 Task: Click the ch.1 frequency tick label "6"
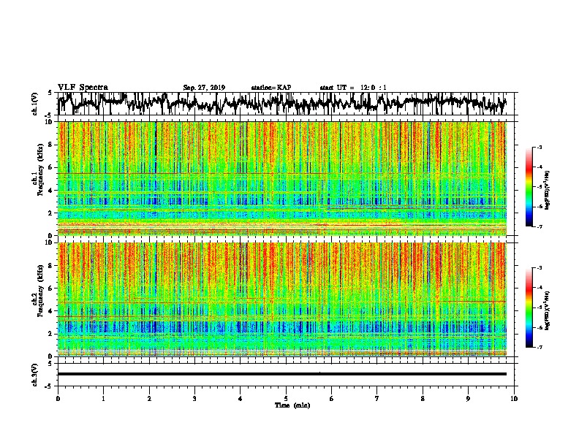pos(51,167)
